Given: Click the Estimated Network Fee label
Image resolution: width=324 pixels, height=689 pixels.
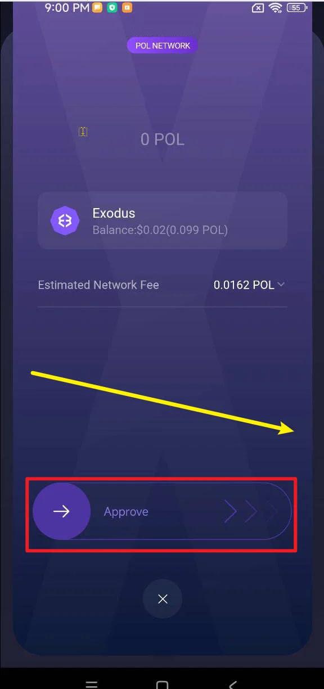Looking at the screenshot, I should [98, 285].
